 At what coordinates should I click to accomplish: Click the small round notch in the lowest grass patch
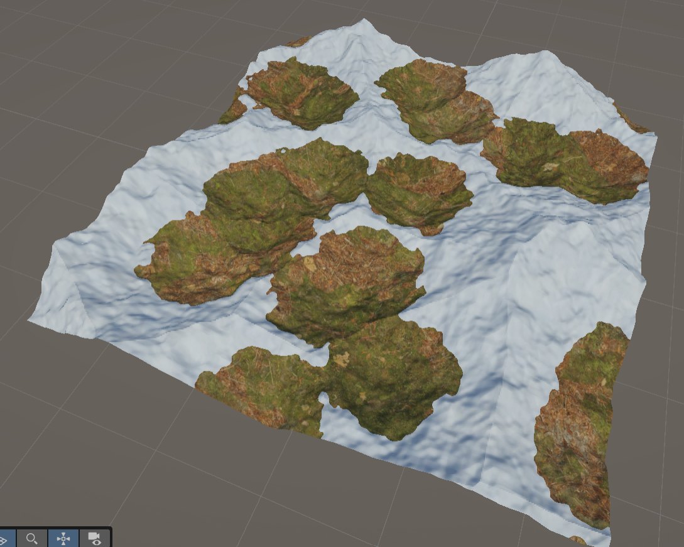point(323,398)
